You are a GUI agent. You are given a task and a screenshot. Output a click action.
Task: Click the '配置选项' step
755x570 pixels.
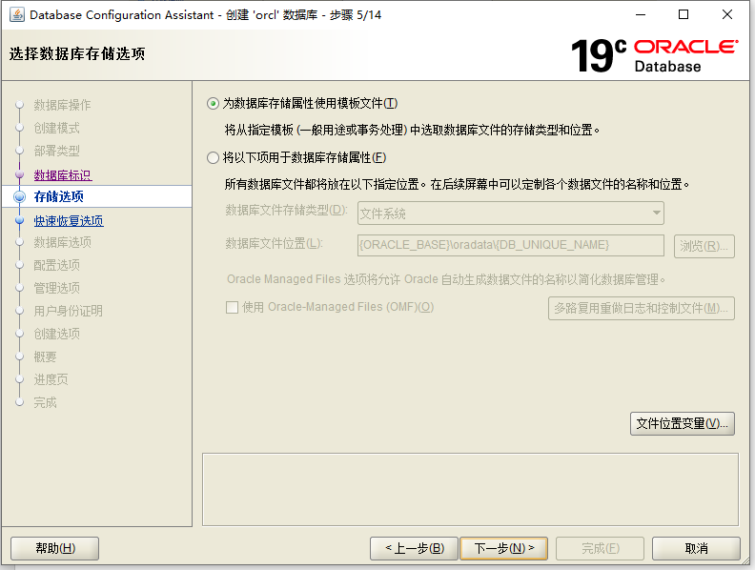point(57,265)
